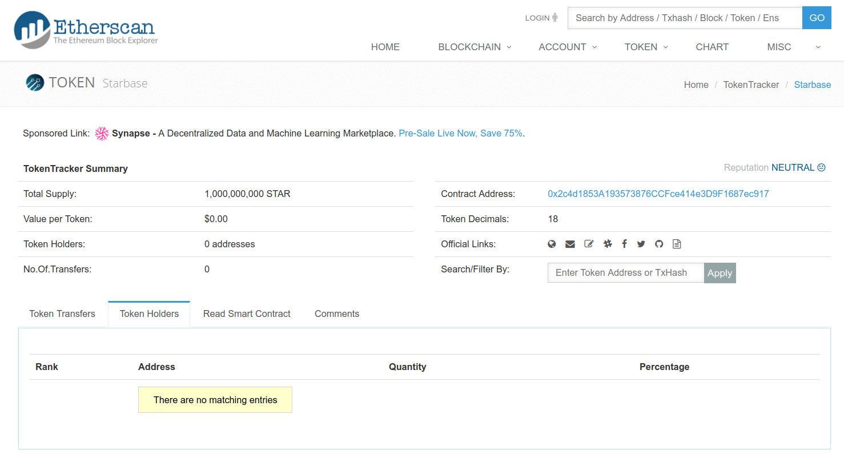Click the TokenTracker breadcrumb link

tap(751, 85)
